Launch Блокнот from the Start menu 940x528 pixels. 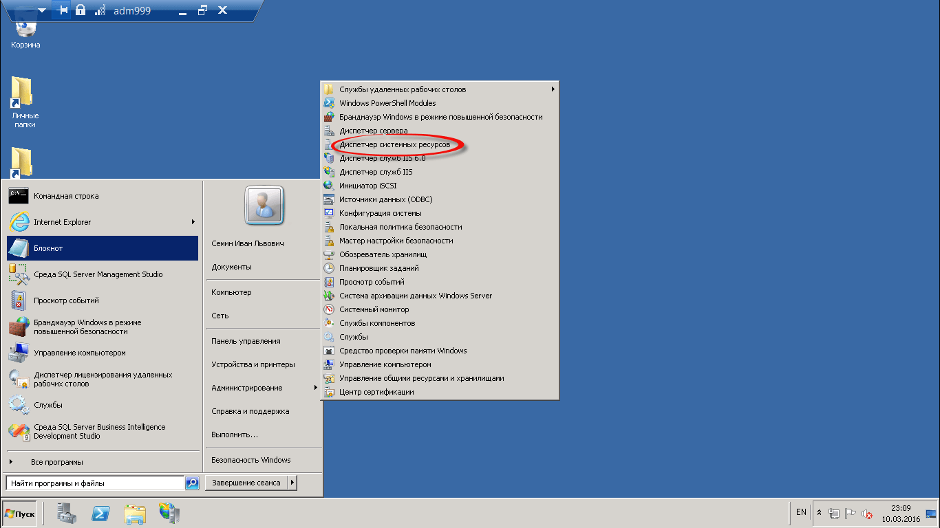tap(103, 248)
